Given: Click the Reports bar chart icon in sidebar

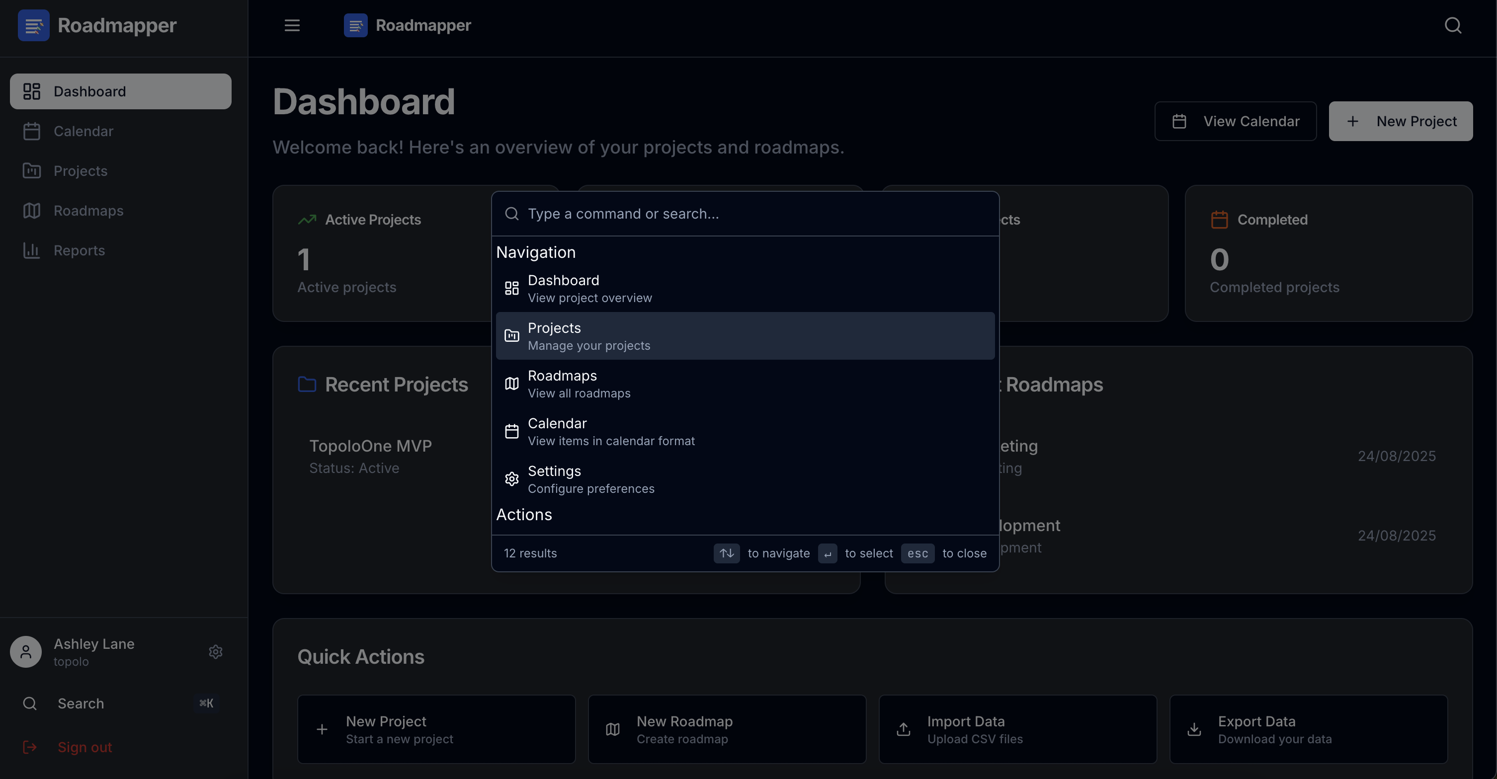Looking at the screenshot, I should tap(31, 250).
